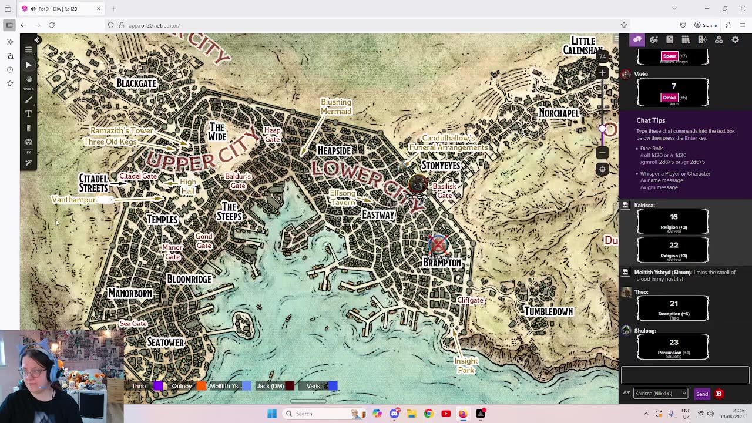
Task: Close the FotD - DiA Roll20 tab
Action: [x=99, y=9]
